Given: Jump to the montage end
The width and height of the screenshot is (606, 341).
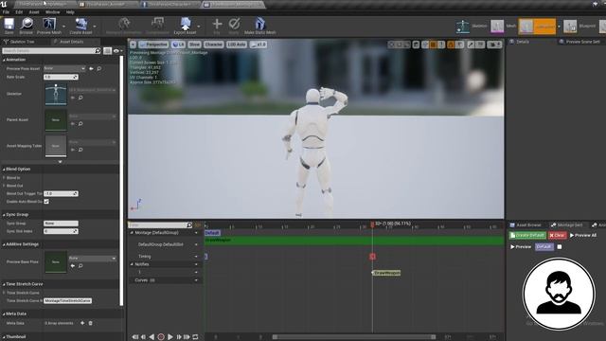Looking at the screenshot, I should click(x=187, y=337).
